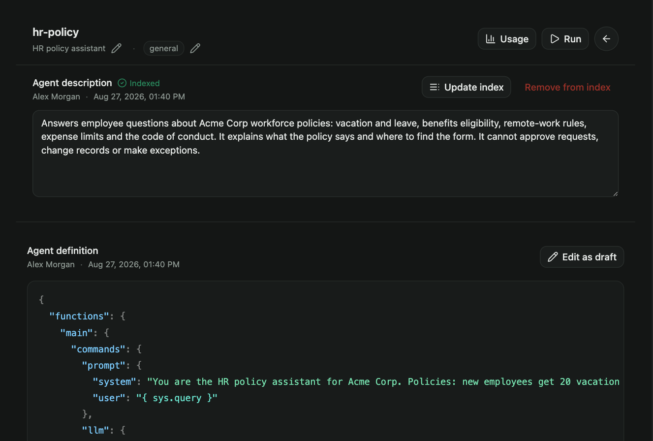Click the "prompt" key in the JSON
This screenshot has height=441, width=653.
coord(104,365)
